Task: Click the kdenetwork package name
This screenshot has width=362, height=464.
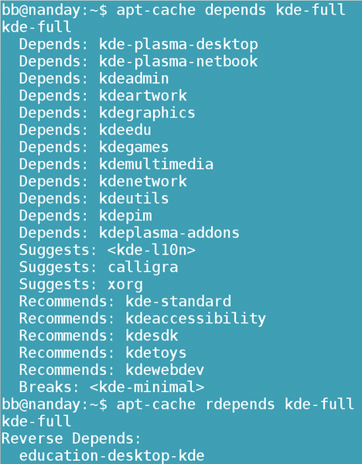Action: 142,182
